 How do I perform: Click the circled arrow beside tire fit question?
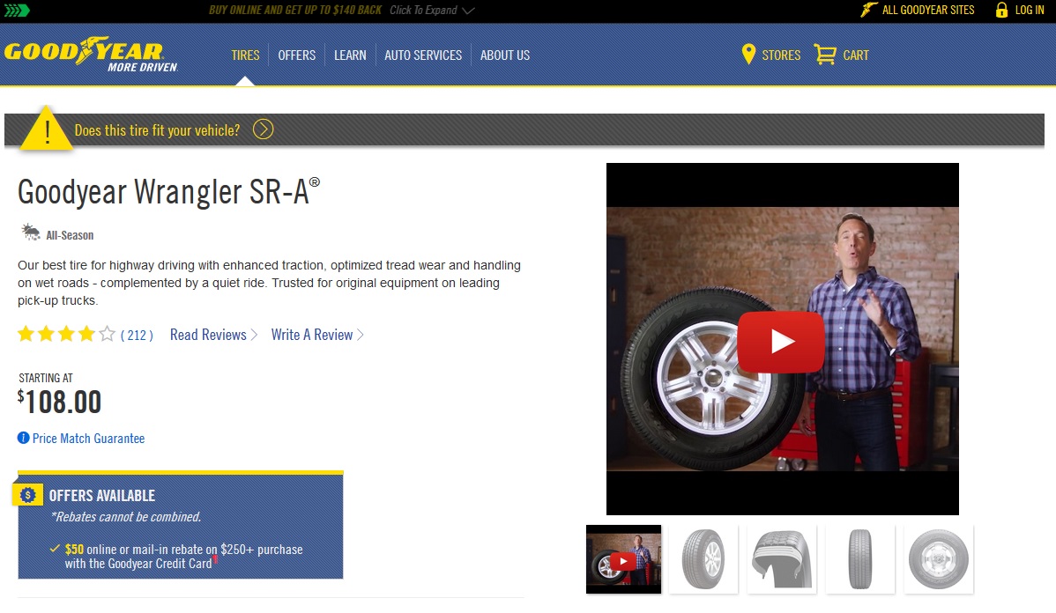coord(264,129)
